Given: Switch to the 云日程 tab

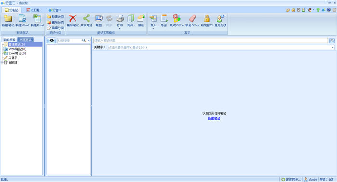Looking at the screenshot, I should (33, 10).
